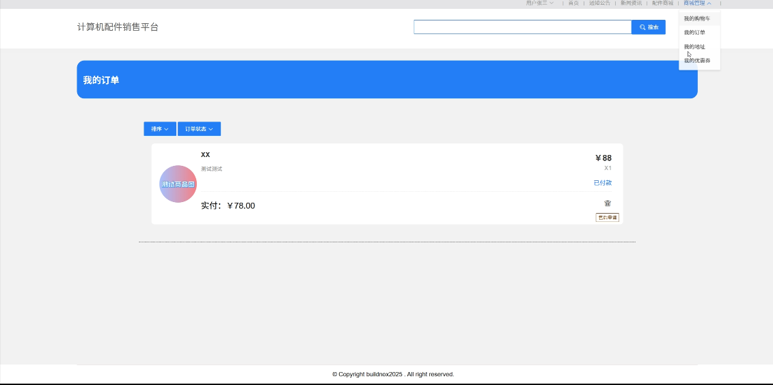Open 新闻资讯 in the top navigation
The height and width of the screenshot is (385, 773).
pyautogui.click(x=631, y=3)
